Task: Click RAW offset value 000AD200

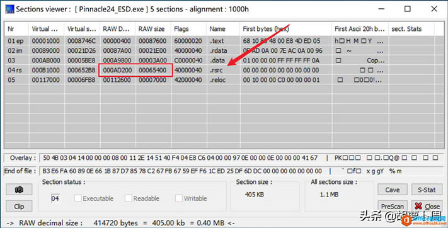Action: 117,70
